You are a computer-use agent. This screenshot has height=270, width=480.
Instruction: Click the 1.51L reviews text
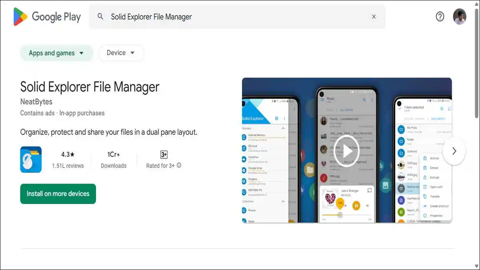[x=68, y=166]
